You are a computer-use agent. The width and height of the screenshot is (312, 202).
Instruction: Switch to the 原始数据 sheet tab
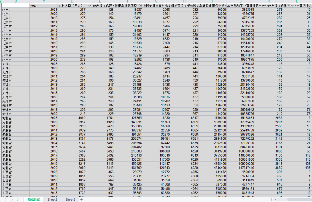coord(34,199)
